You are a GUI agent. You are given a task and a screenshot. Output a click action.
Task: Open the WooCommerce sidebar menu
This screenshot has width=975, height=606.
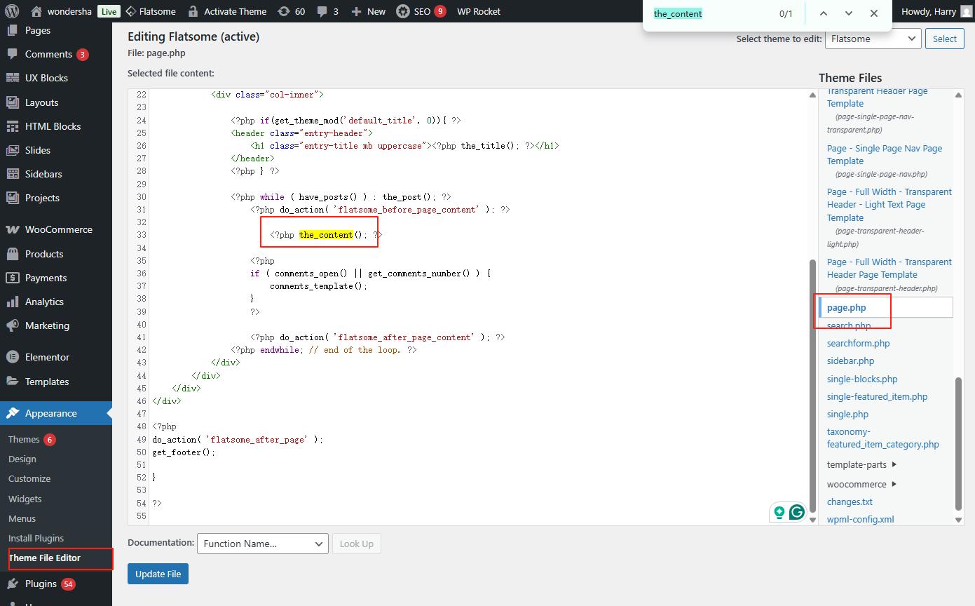(x=58, y=229)
